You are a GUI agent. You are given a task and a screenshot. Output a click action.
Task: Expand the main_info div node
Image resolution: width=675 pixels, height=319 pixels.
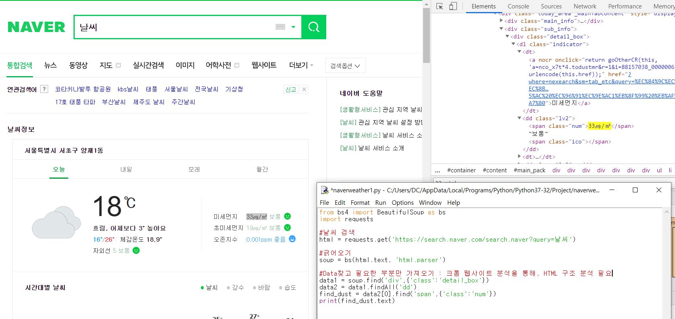[x=501, y=21]
